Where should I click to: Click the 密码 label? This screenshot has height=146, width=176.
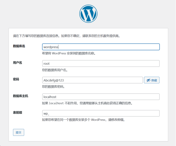[16, 79]
